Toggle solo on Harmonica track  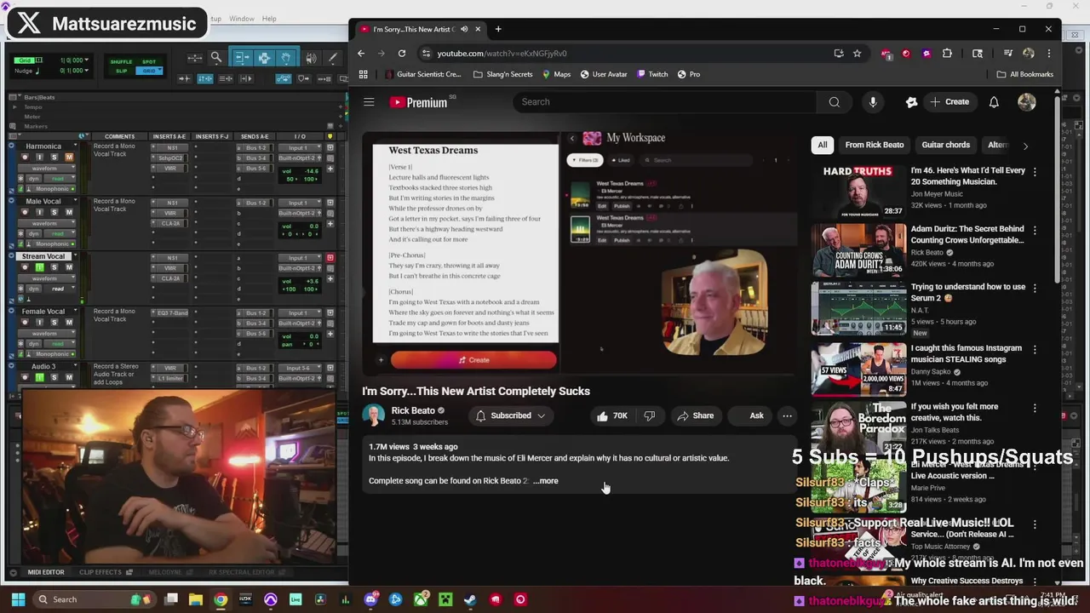pos(54,157)
